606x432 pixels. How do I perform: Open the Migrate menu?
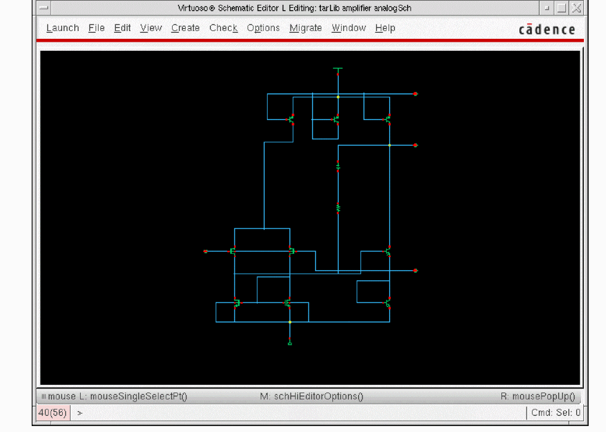coord(305,28)
